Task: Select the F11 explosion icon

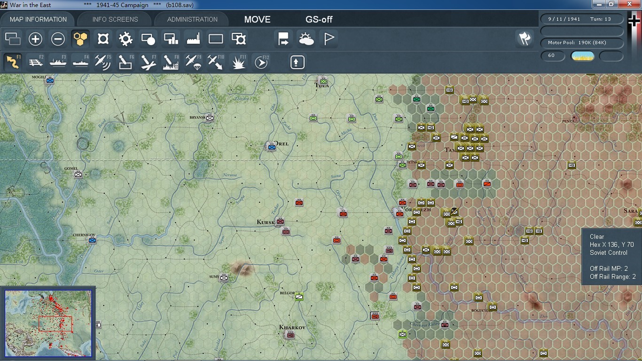Action: [x=239, y=62]
